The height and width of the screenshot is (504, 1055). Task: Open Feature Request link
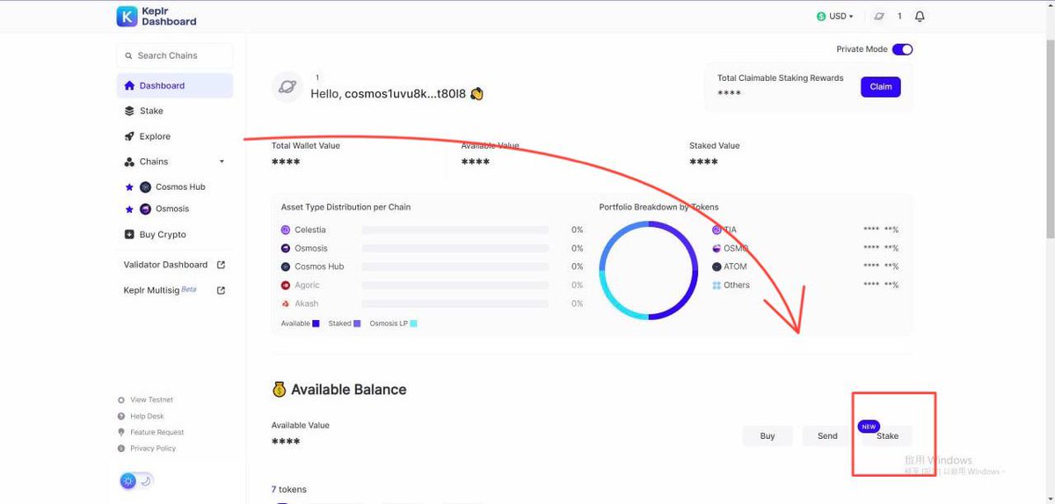[156, 432]
